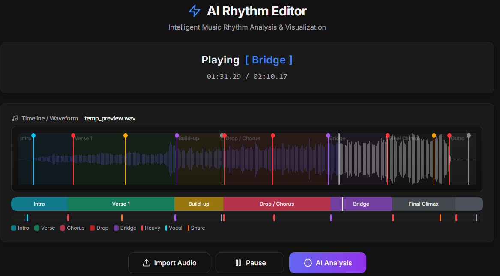Click the lightning bolt app logo icon

click(194, 11)
